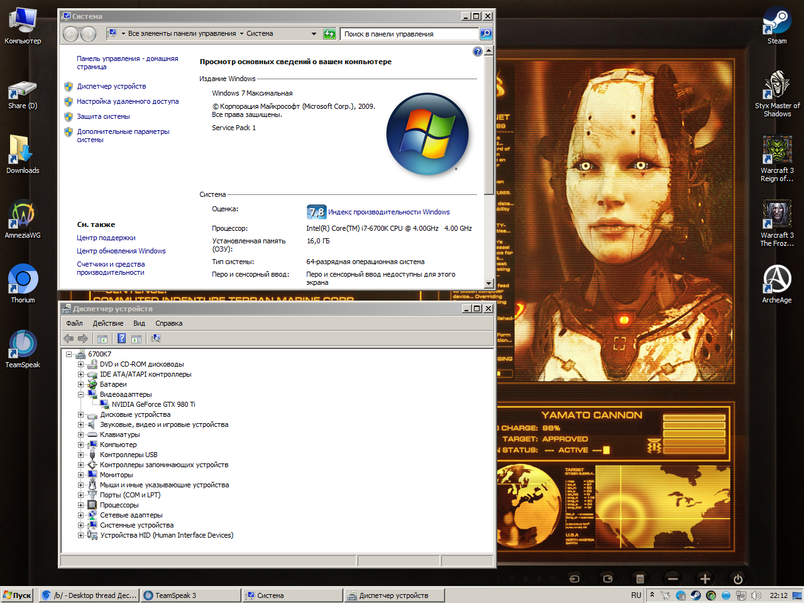Click the Пуск Start button
This screenshot has width=804, height=603.
click(x=17, y=595)
